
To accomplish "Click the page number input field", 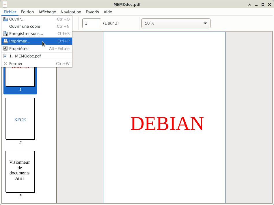I will pos(92,23).
